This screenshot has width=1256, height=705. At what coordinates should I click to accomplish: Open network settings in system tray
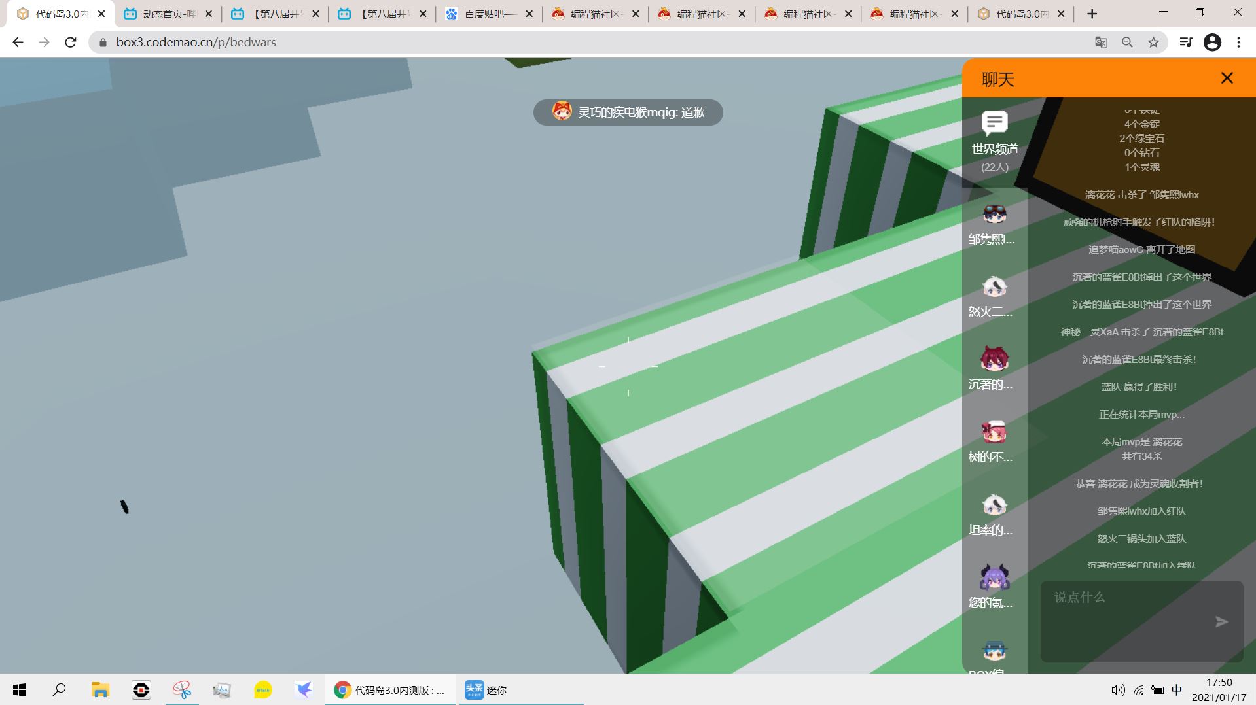tap(1138, 690)
